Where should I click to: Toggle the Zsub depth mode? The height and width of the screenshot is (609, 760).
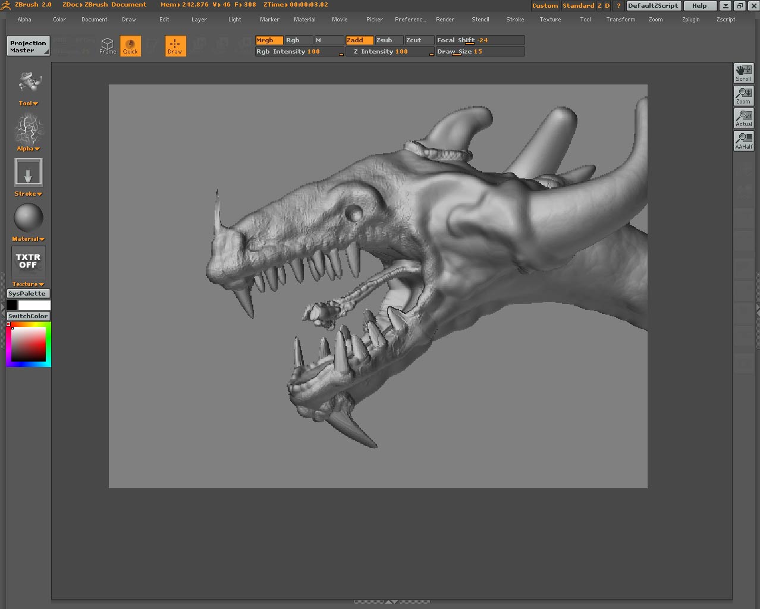click(389, 40)
